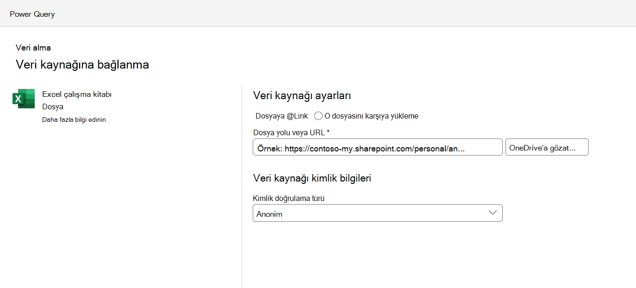Viewport: 636px width, 288px height.
Task: Click the 'Power Query' header title
Action: click(32, 14)
